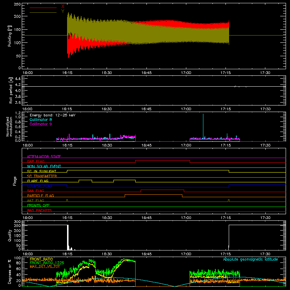Click the 'ATTENUATOR_STATE' flag label

click(44, 157)
